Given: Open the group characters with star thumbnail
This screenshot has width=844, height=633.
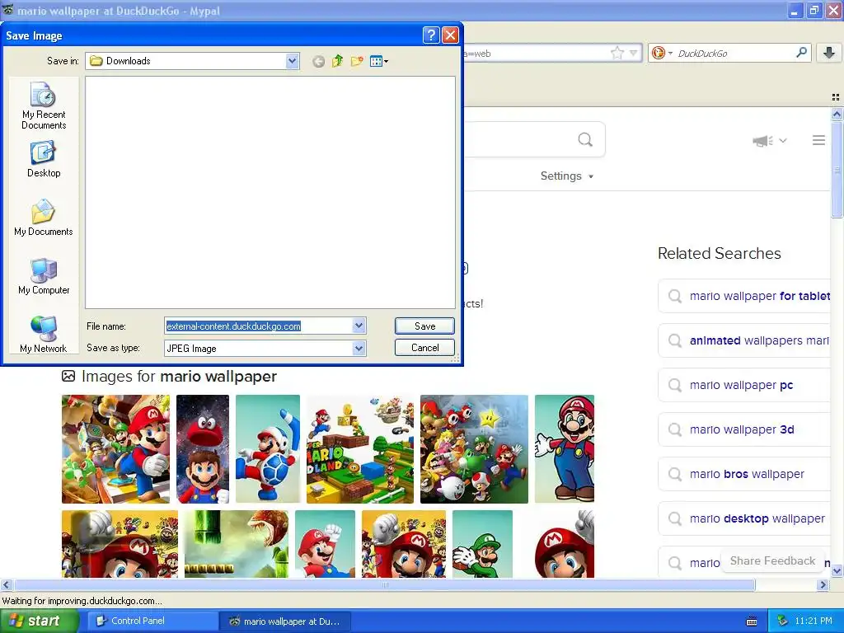Looking at the screenshot, I should [x=474, y=449].
